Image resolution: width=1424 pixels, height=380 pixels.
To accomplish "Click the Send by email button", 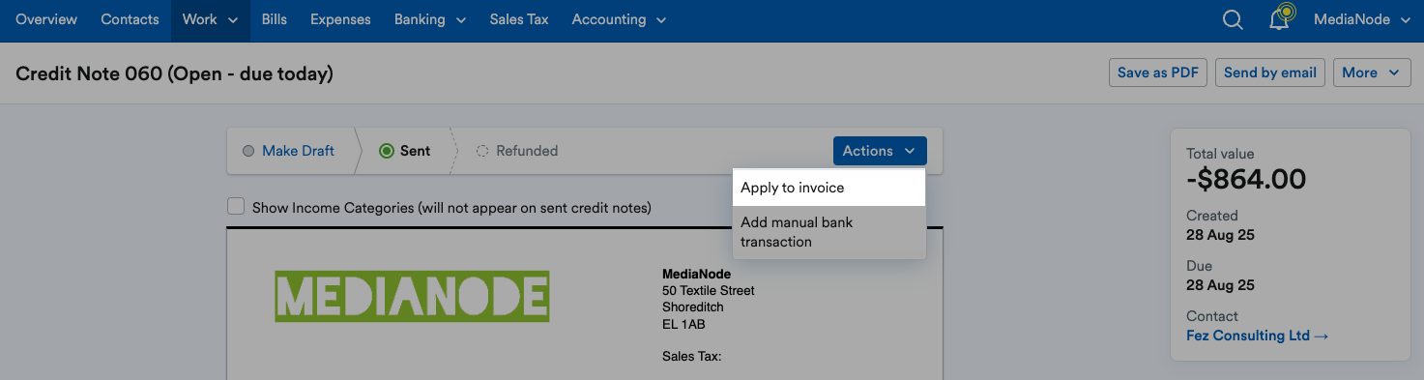I will (x=1270, y=73).
